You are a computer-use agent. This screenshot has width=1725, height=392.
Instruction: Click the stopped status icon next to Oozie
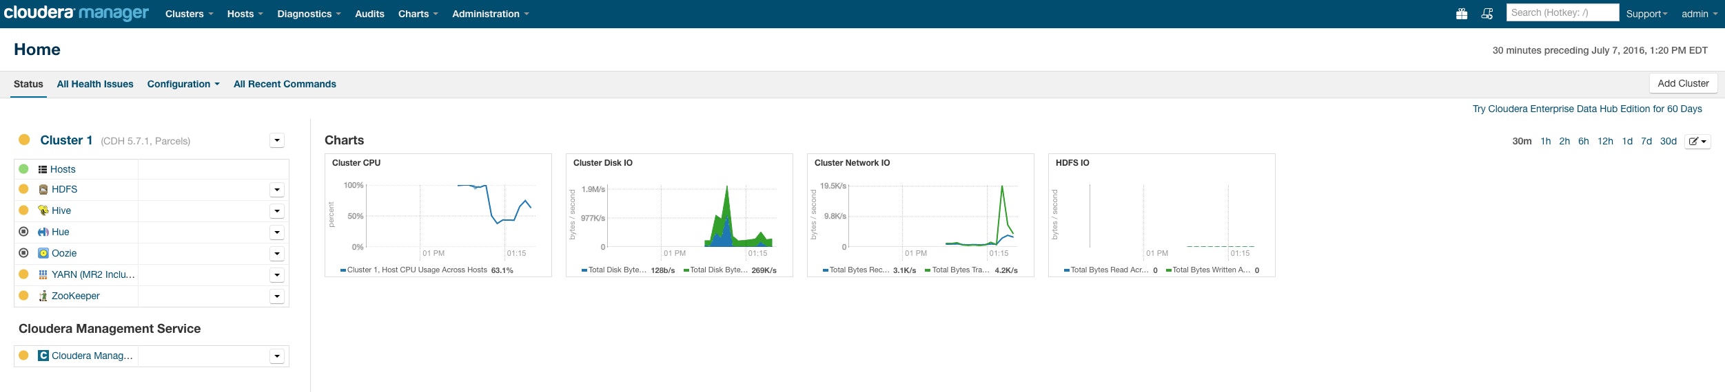pyautogui.click(x=23, y=252)
